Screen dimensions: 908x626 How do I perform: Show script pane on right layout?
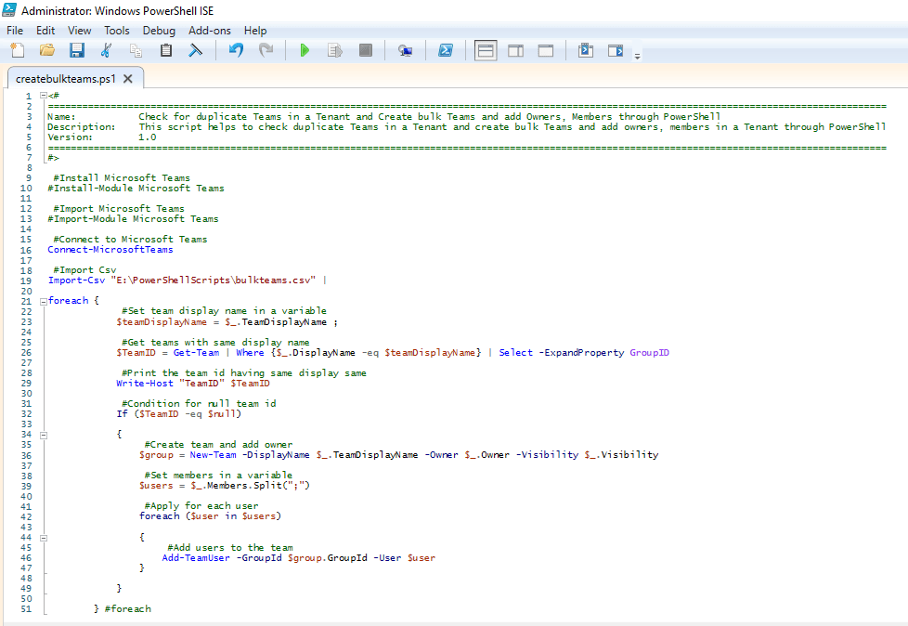515,51
